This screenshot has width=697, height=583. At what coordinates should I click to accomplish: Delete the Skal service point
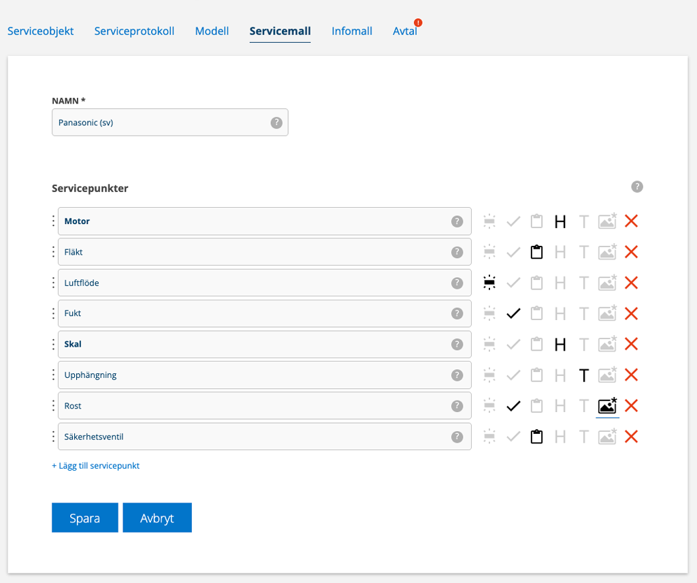tap(631, 344)
